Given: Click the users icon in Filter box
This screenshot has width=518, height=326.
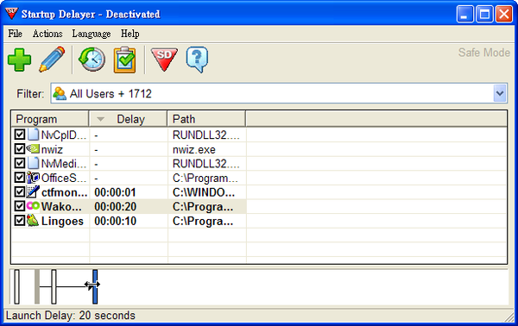Looking at the screenshot, I should click(60, 93).
